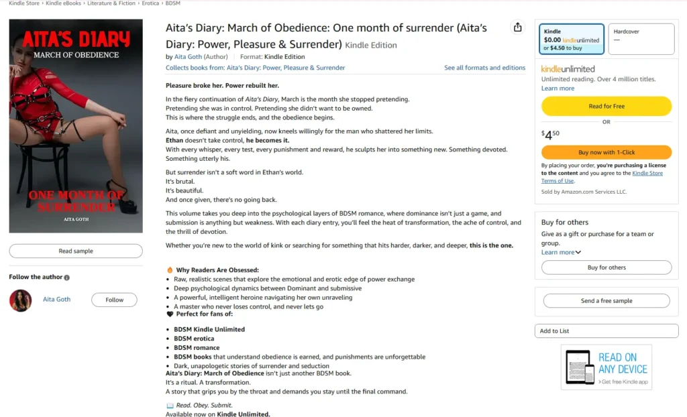Open the Add to List field
The image size is (687, 417).
click(606, 331)
